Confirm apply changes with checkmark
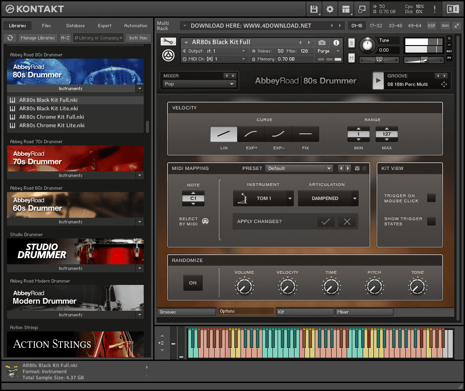This screenshot has height=391, width=465. [x=325, y=222]
